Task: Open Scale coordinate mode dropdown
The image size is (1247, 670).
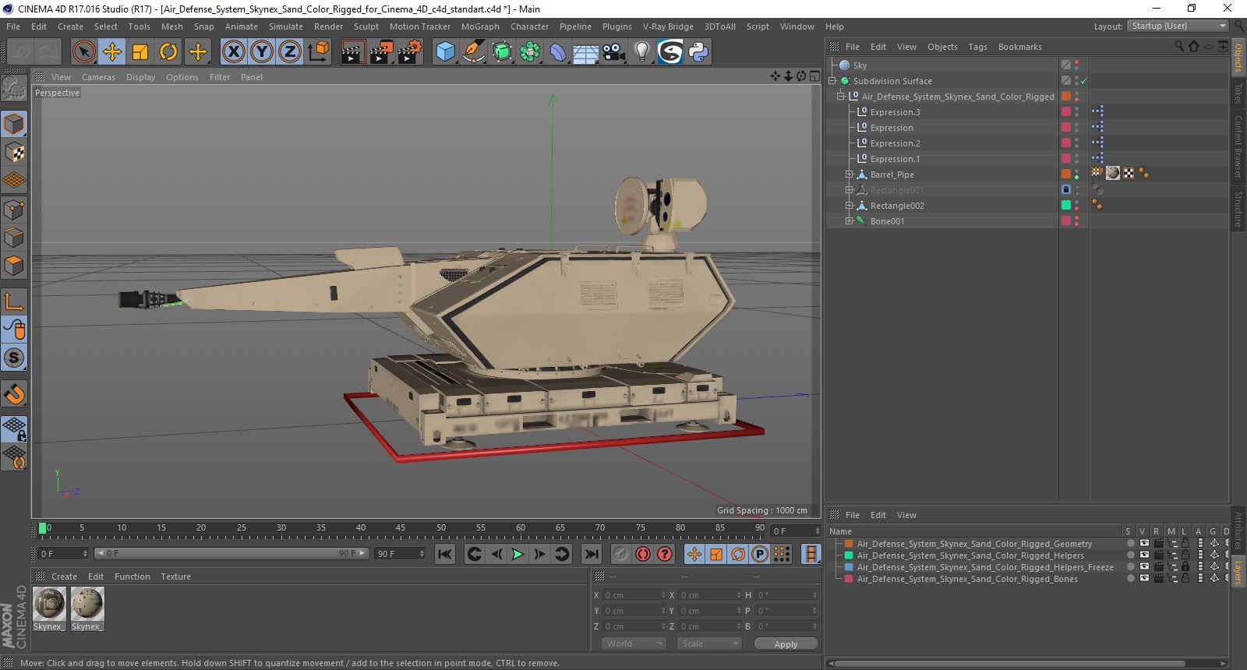Action: coord(709,644)
